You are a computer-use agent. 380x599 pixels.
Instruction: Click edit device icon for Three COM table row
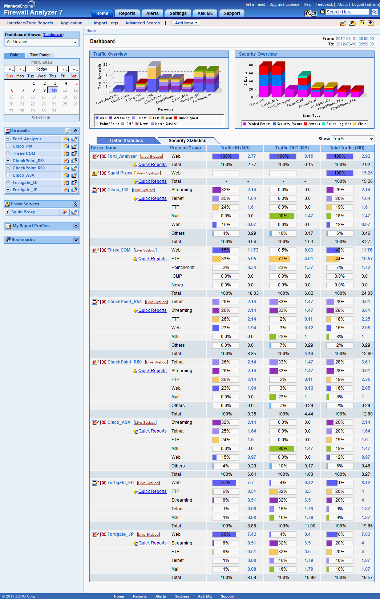point(95,250)
